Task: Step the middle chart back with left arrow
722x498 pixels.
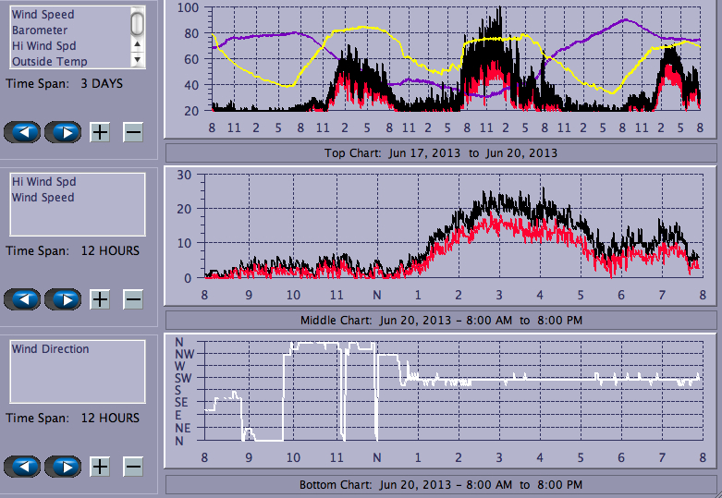Action: tap(22, 299)
